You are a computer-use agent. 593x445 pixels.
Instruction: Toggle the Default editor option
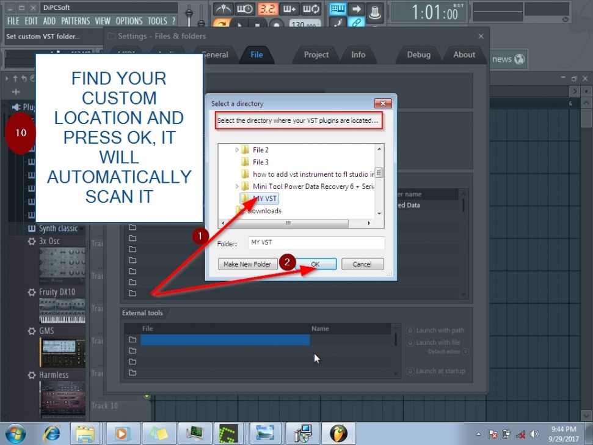(465, 351)
